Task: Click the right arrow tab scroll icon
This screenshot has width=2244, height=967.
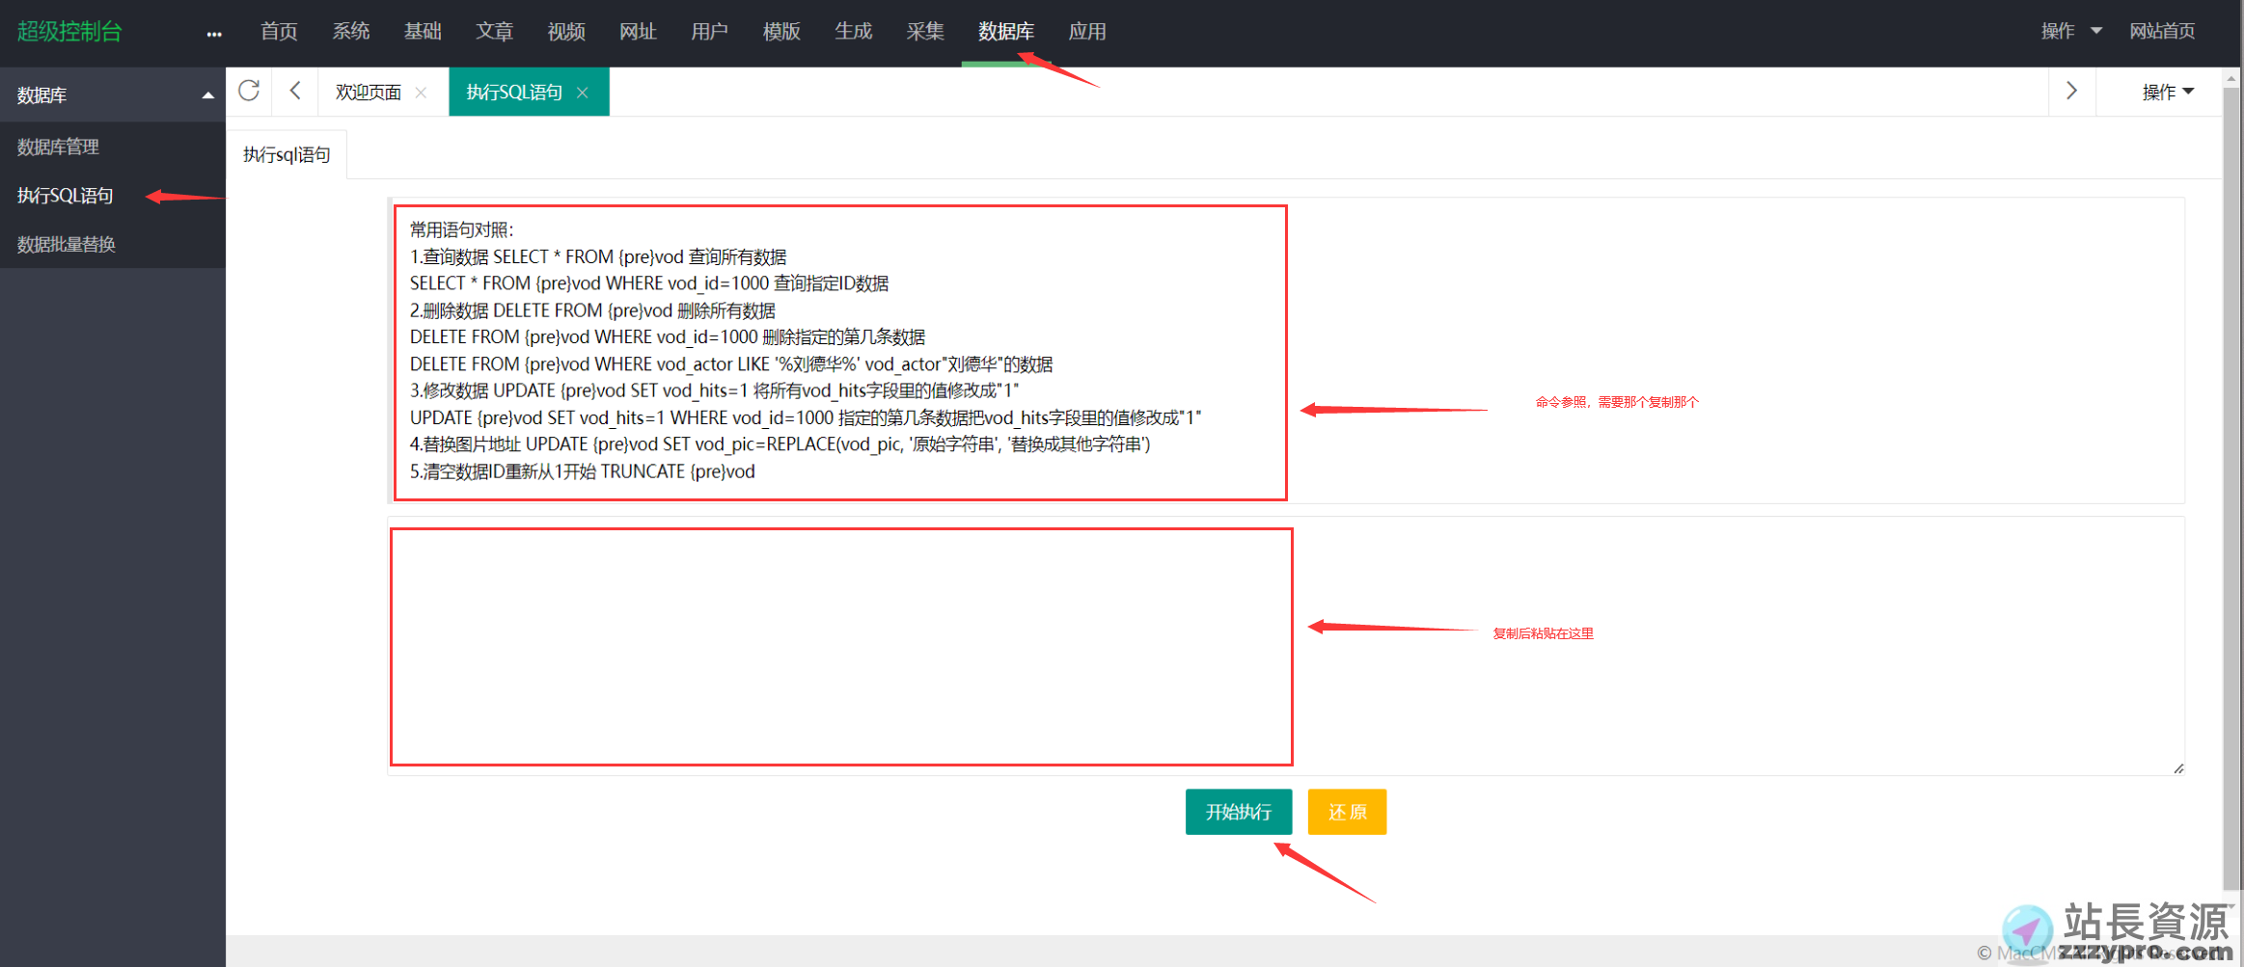Action: pos(2071,91)
